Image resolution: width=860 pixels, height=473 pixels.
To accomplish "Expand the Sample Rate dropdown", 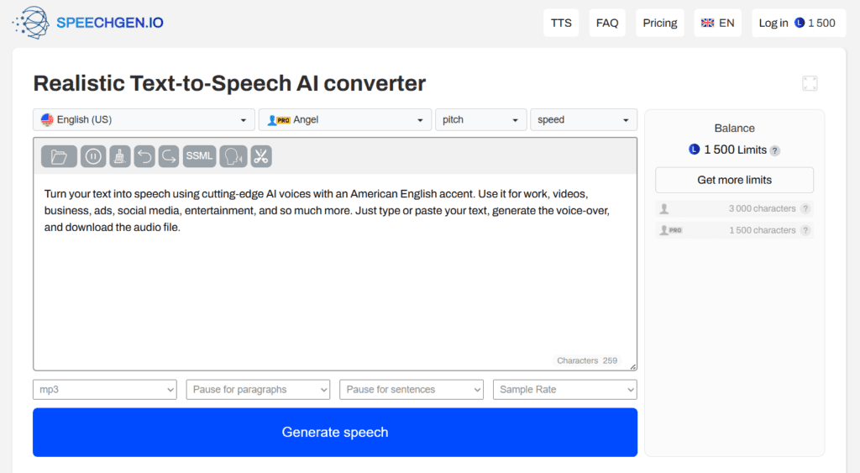I will click(x=565, y=390).
